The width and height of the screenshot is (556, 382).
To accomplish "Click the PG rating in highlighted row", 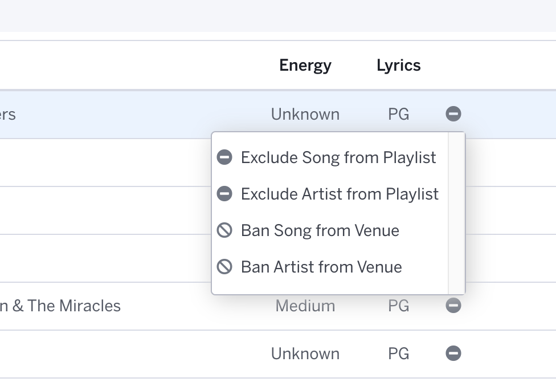I will point(399,115).
